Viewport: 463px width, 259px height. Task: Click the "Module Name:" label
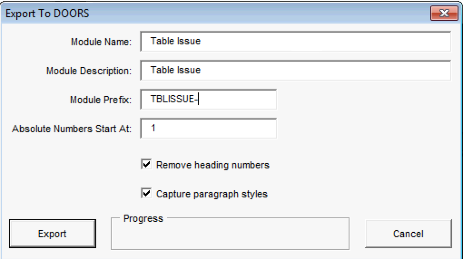[101, 42]
